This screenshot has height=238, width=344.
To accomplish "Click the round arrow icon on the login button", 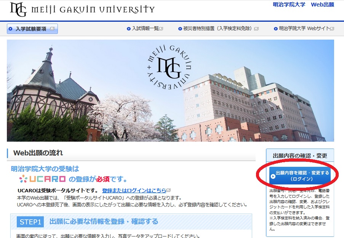I will 273,176.
